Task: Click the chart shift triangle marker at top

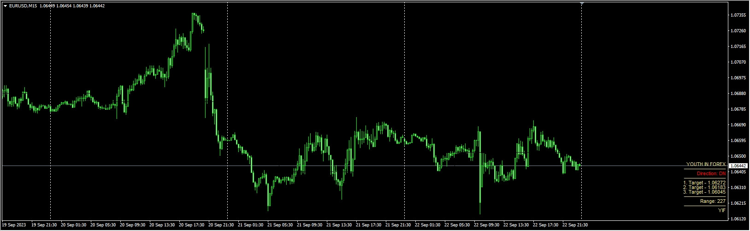Action: pyautogui.click(x=582, y=3)
